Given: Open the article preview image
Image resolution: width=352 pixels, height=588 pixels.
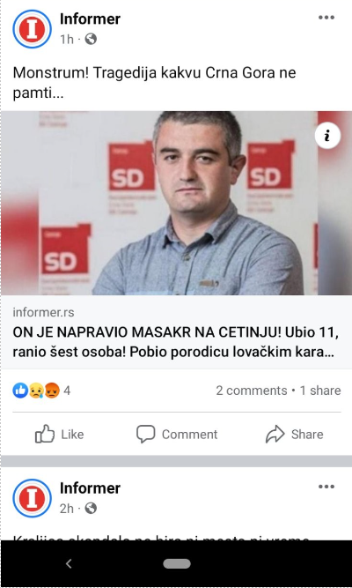Looking at the screenshot, I should point(176,203).
